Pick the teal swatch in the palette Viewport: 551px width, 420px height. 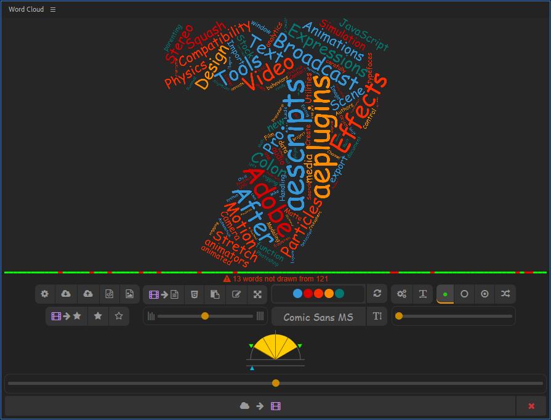coord(339,294)
